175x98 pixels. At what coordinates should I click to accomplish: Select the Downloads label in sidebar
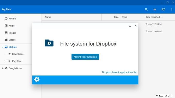18,54
